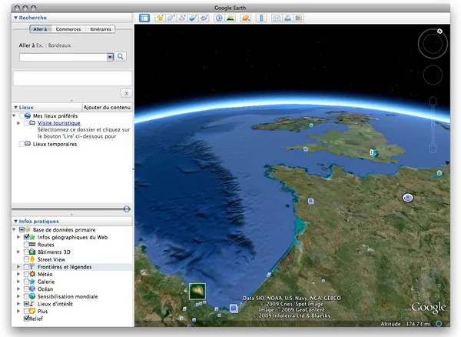Toggle sunlight across the landscape
The image size is (461, 337).
click(x=230, y=18)
